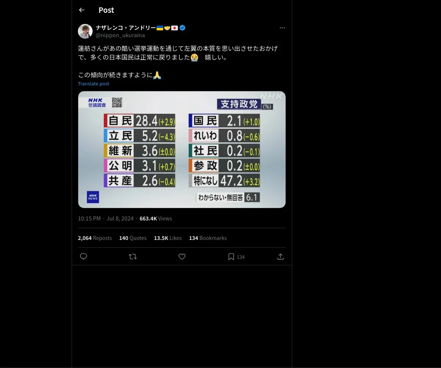Click the reply speech bubble icon
This screenshot has height=368, width=441.
pyautogui.click(x=83, y=256)
